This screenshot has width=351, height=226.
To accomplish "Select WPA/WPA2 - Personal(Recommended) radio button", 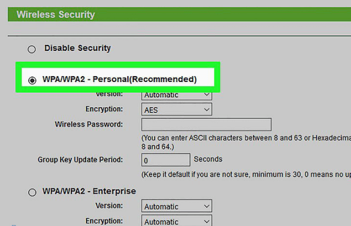I will [x=32, y=80].
